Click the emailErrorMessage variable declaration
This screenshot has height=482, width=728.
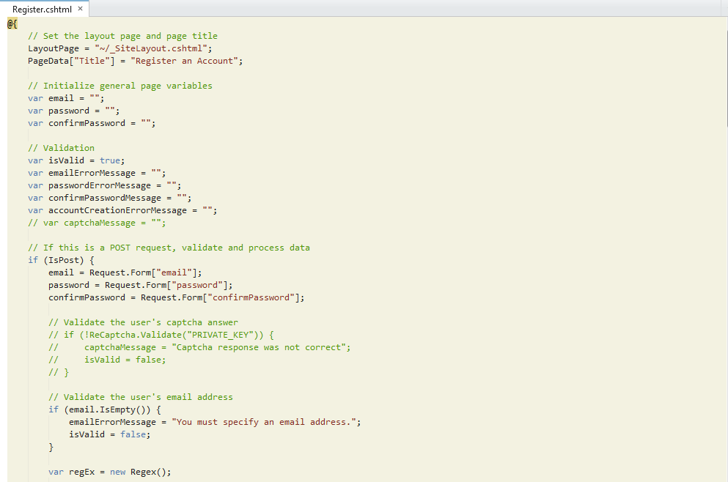pyautogui.click(x=97, y=173)
